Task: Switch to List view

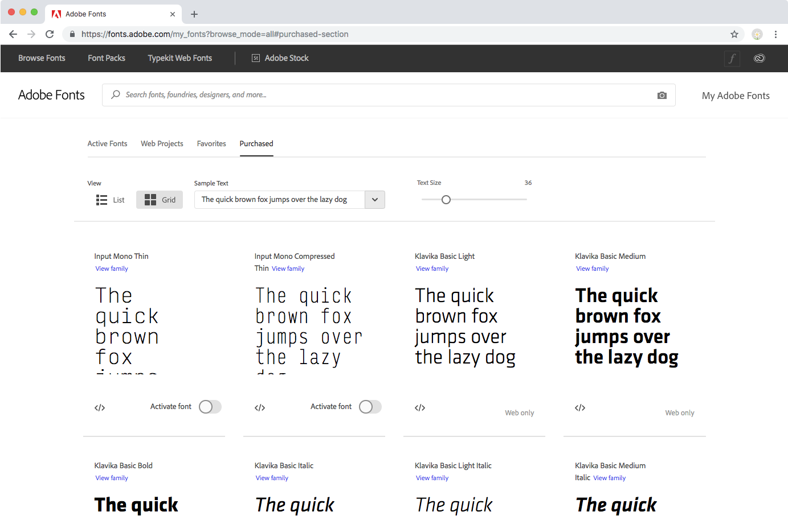Action: (x=111, y=200)
